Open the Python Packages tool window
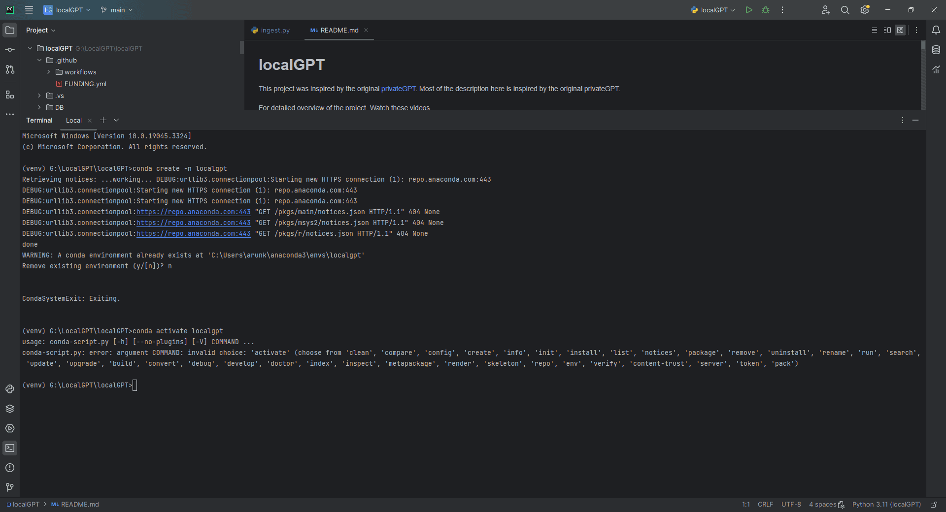 10,409
